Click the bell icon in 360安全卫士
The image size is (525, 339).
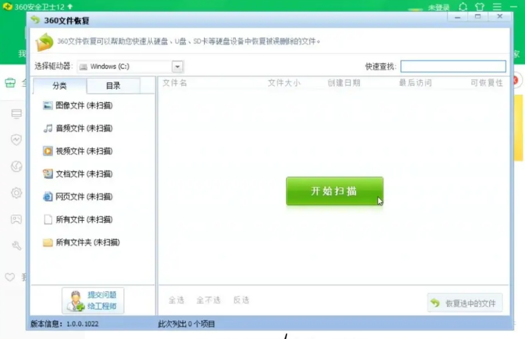(x=463, y=7)
